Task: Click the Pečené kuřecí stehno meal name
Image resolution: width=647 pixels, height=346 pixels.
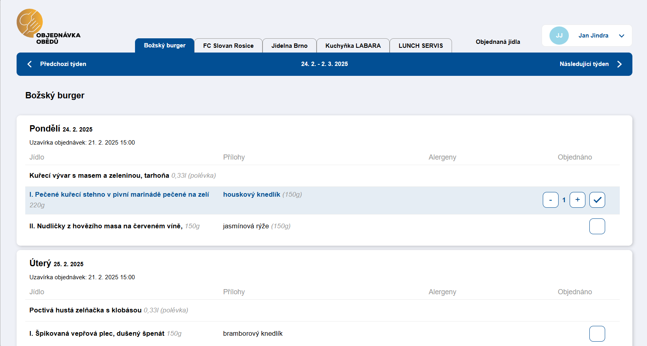Action: [119, 194]
